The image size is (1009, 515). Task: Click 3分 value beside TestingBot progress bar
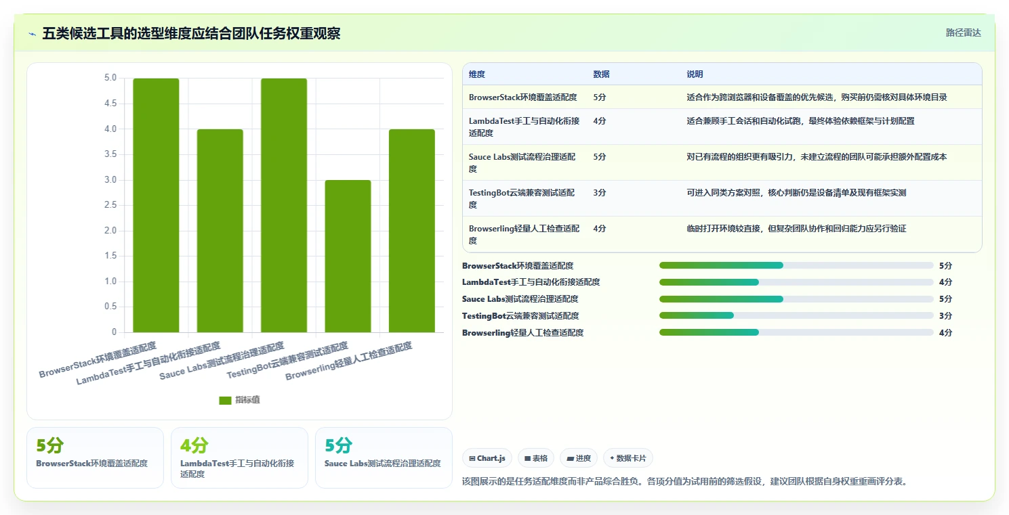click(945, 316)
